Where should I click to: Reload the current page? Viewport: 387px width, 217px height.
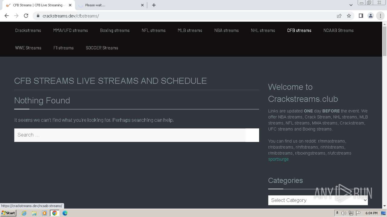26,16
